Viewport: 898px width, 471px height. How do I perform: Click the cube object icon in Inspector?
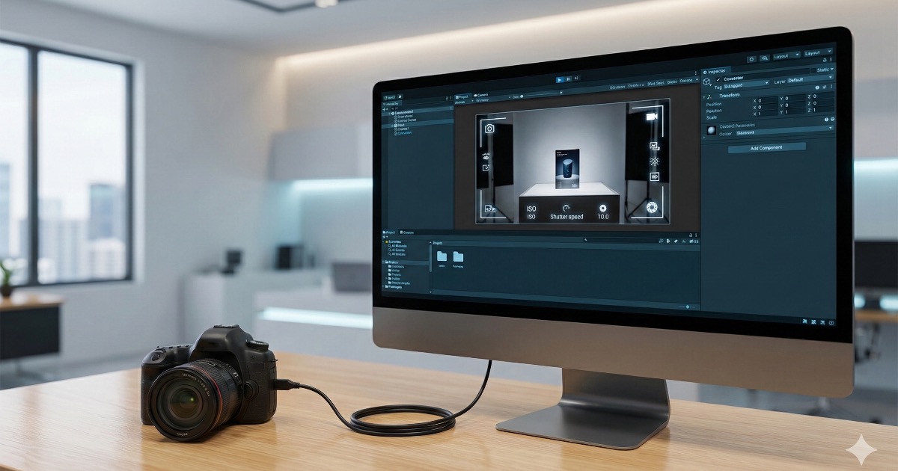coord(706,81)
